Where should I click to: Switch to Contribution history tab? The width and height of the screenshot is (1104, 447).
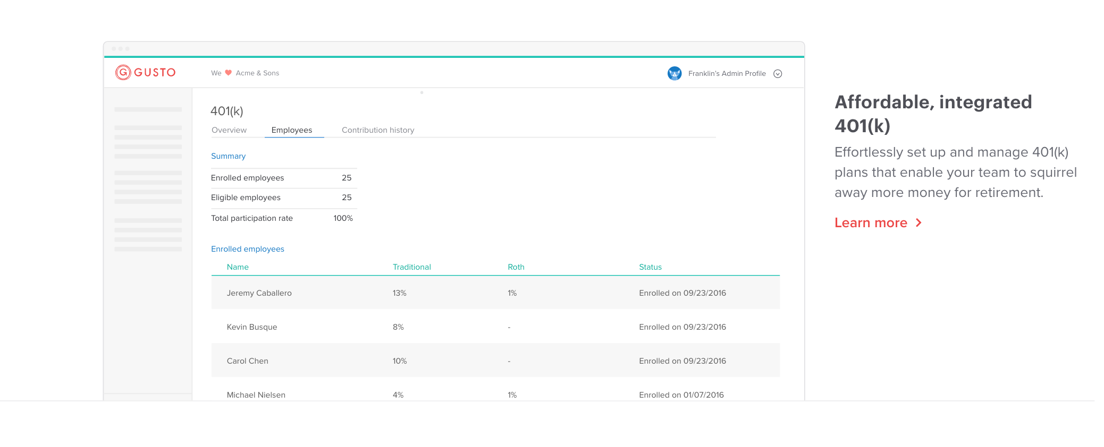378,130
